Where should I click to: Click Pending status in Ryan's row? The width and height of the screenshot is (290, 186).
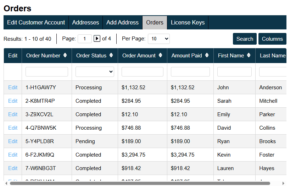85,141
